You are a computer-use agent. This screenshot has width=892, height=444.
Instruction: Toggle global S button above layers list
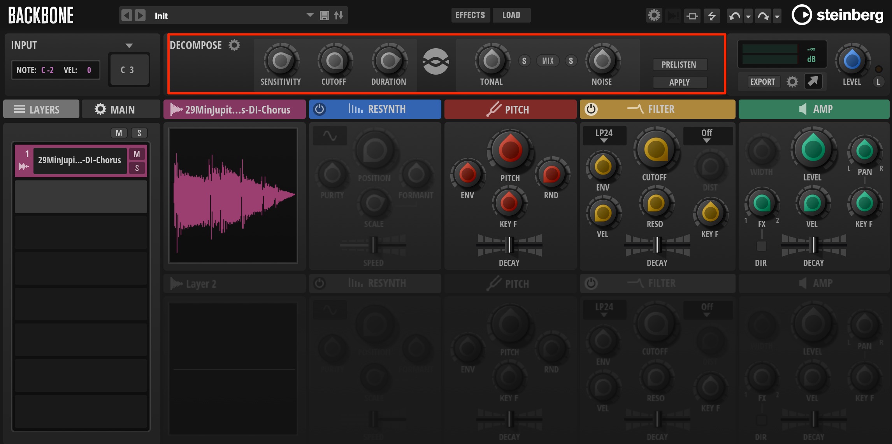pos(139,133)
